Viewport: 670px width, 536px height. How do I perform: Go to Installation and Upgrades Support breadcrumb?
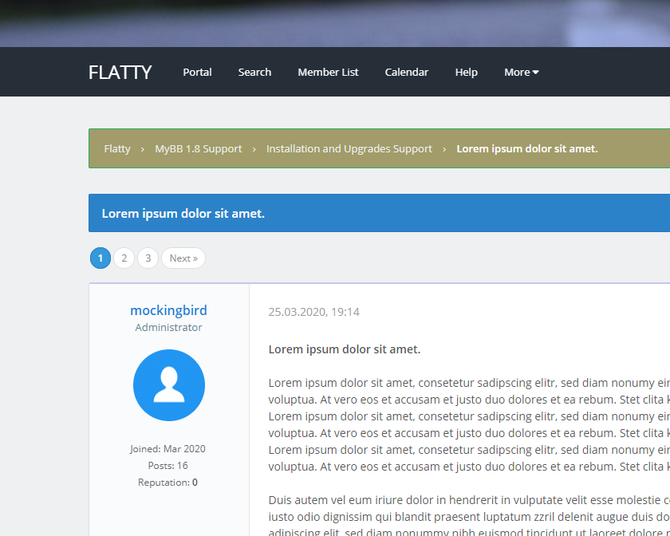click(x=349, y=148)
